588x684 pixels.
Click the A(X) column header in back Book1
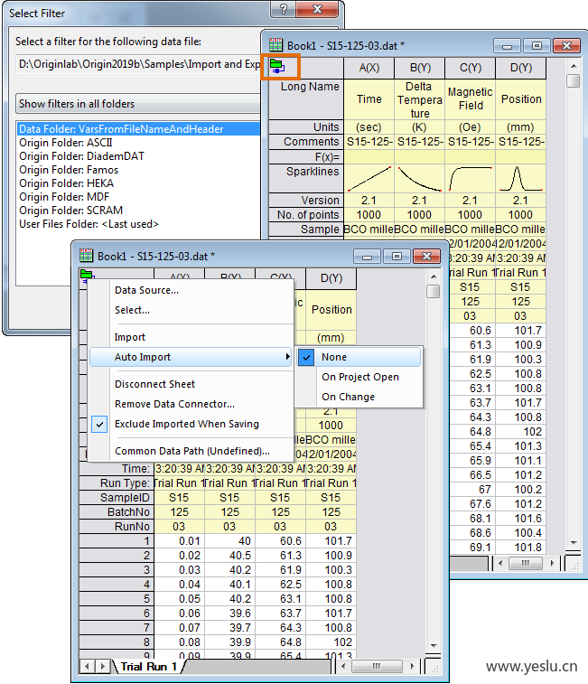(x=369, y=68)
